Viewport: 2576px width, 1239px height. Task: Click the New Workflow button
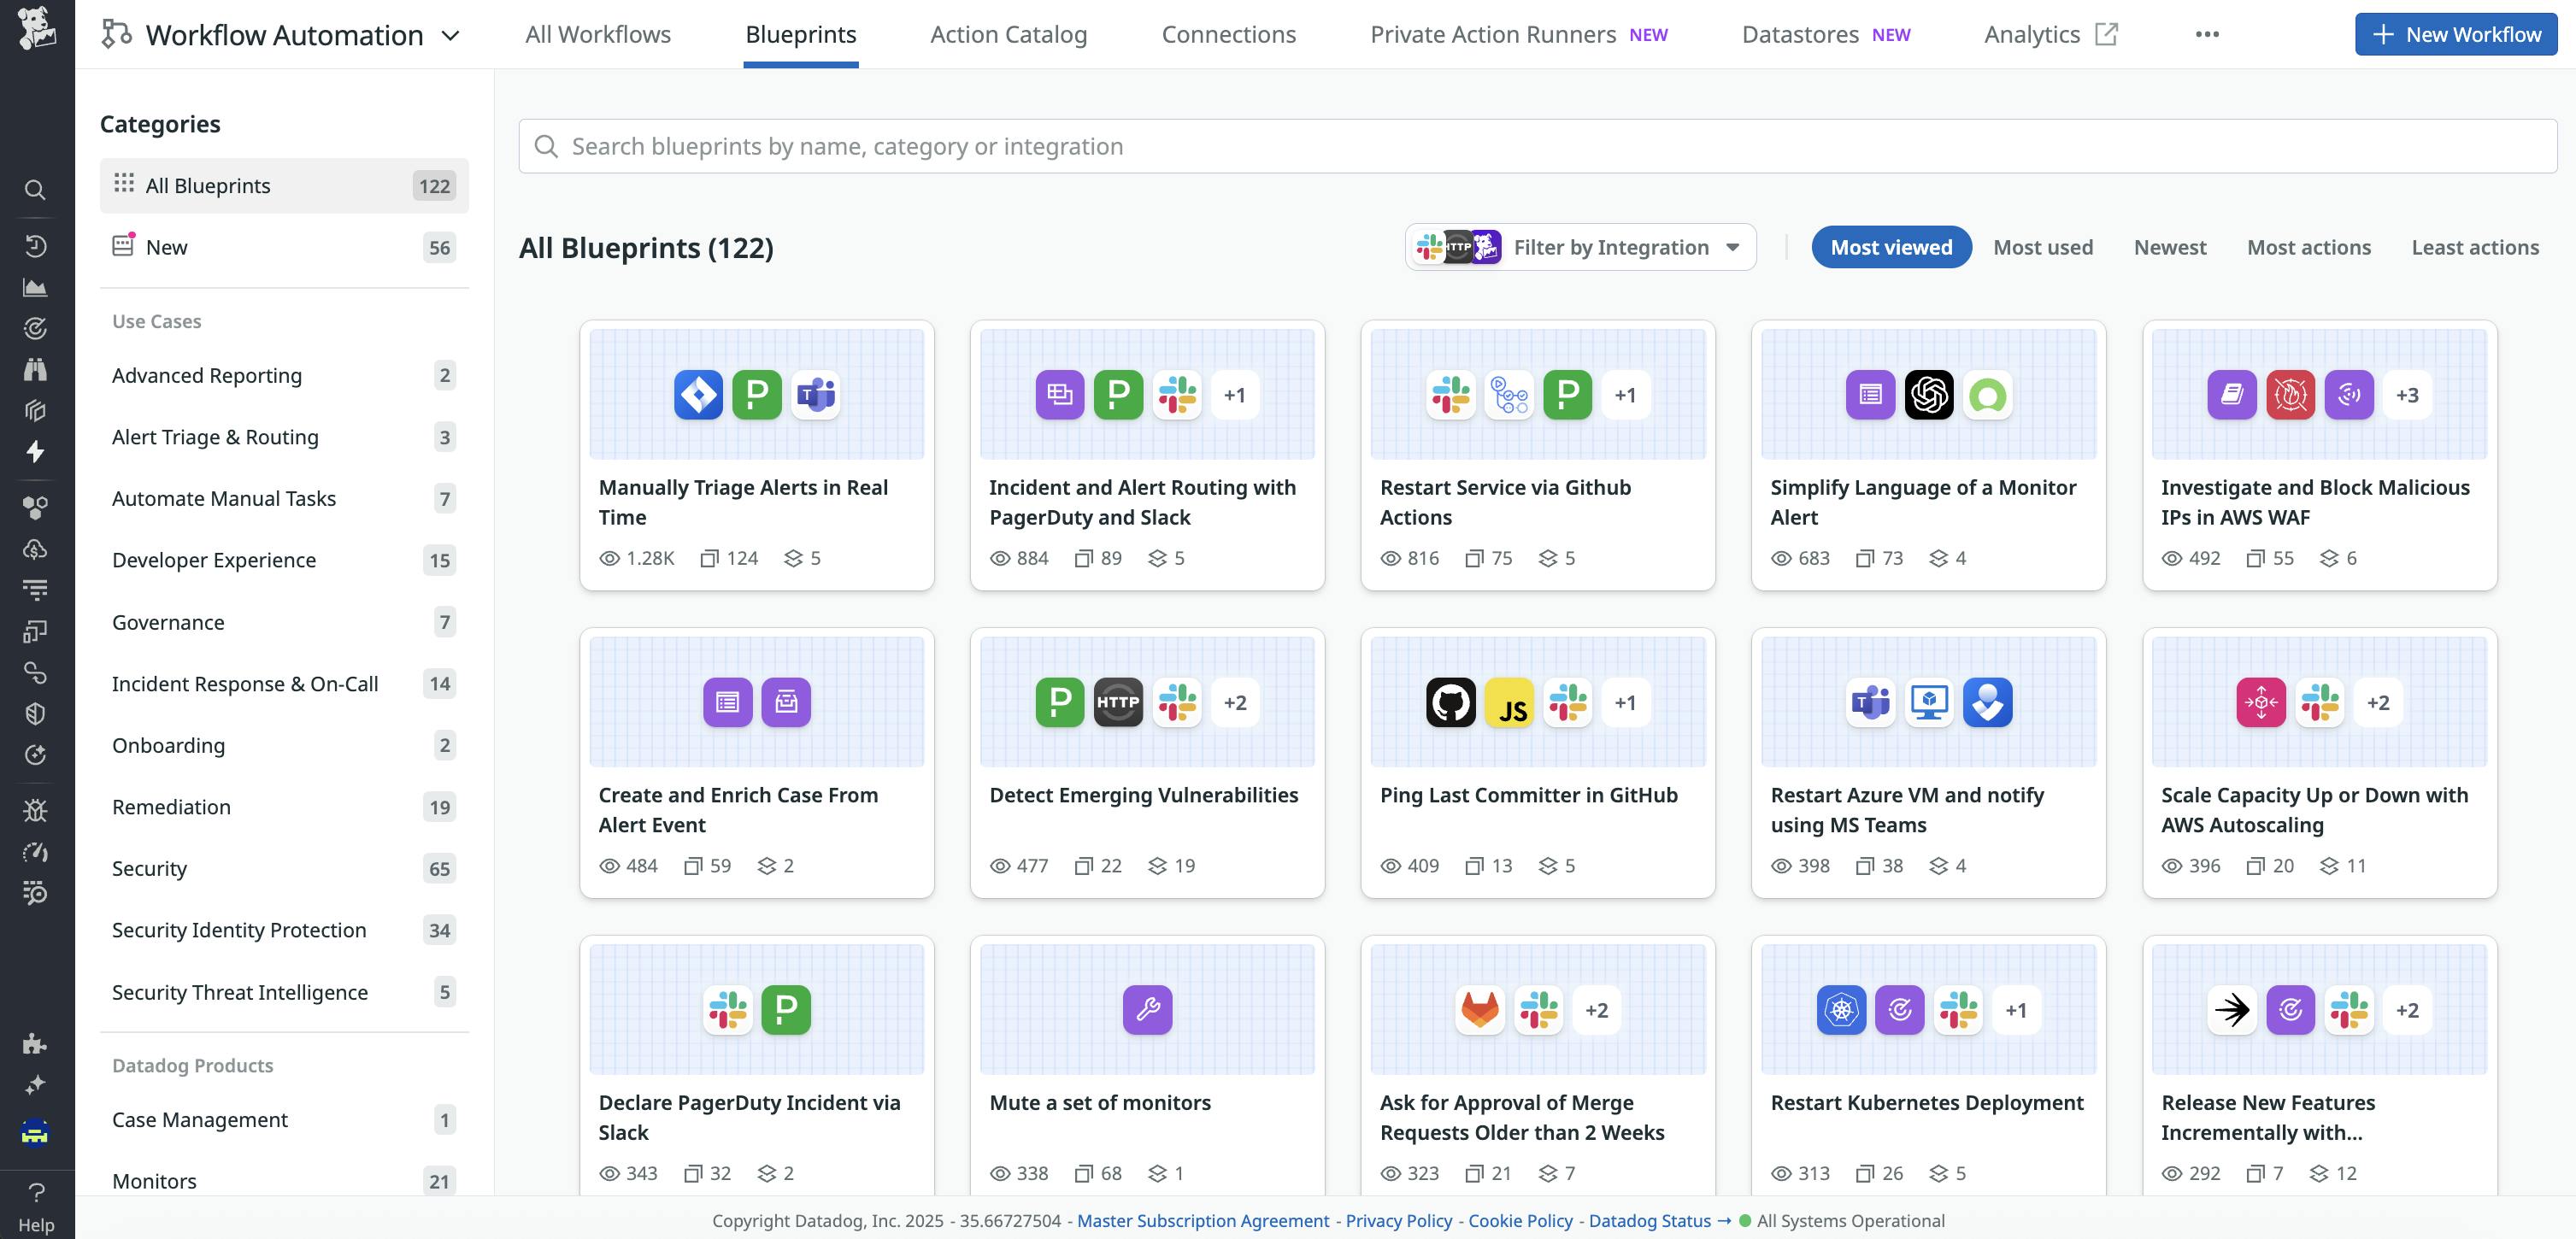(x=2456, y=33)
